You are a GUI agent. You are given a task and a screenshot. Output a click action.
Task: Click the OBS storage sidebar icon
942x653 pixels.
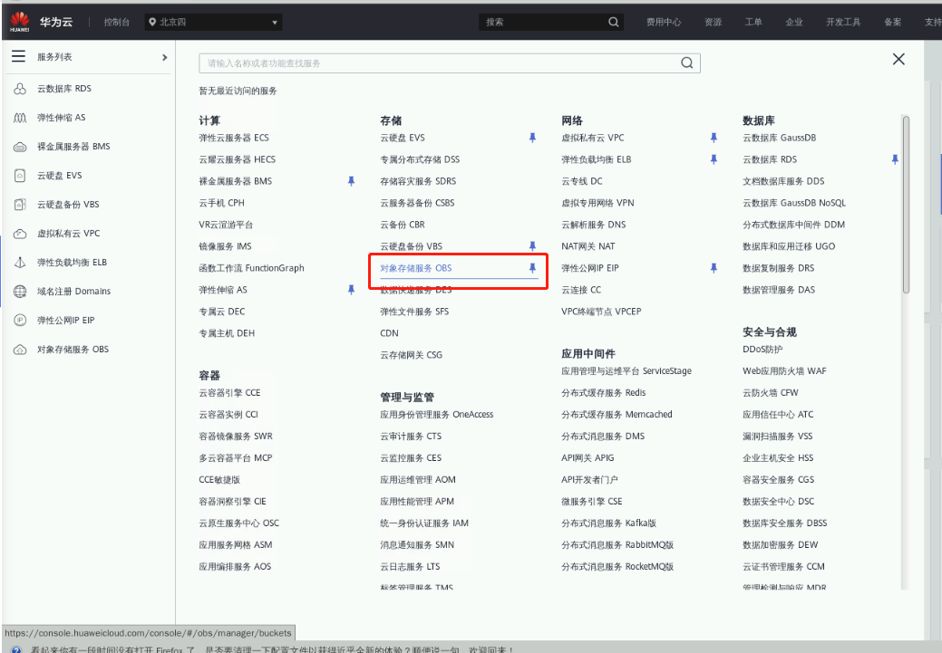coord(20,350)
